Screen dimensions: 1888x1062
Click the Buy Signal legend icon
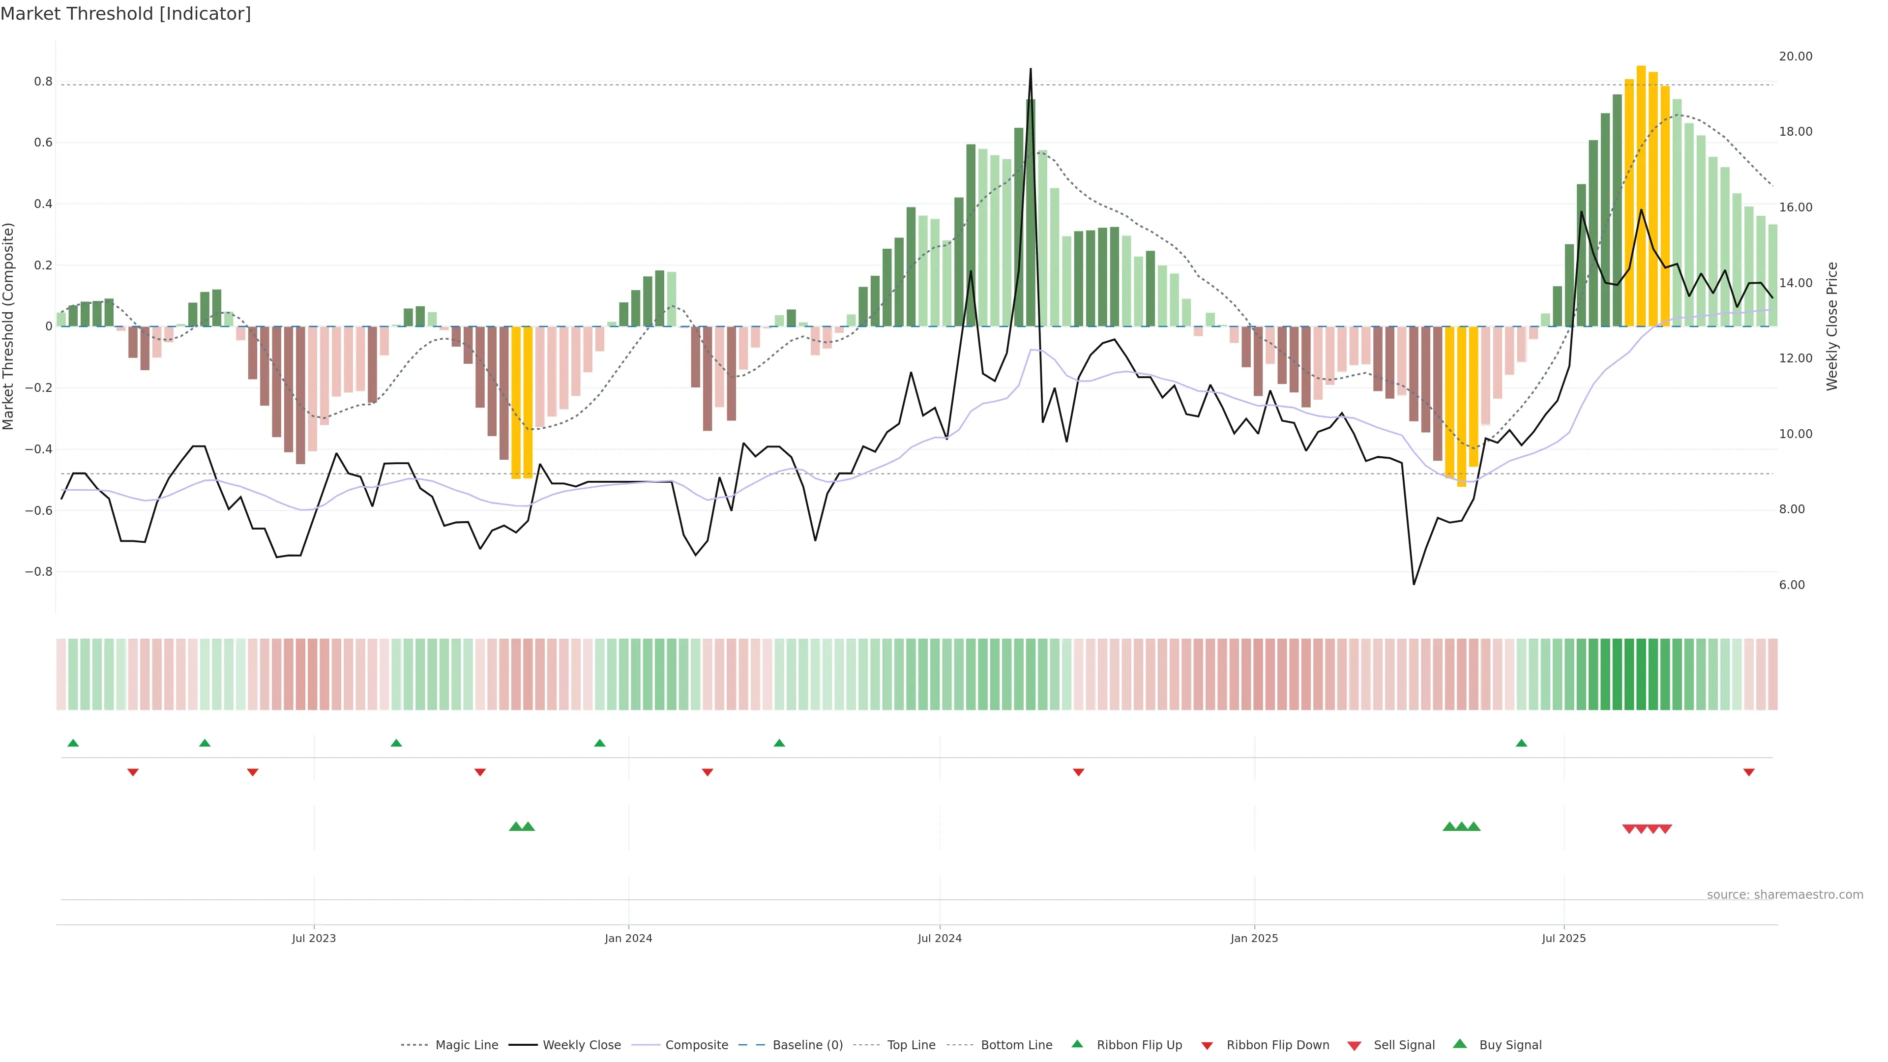[1459, 1044]
